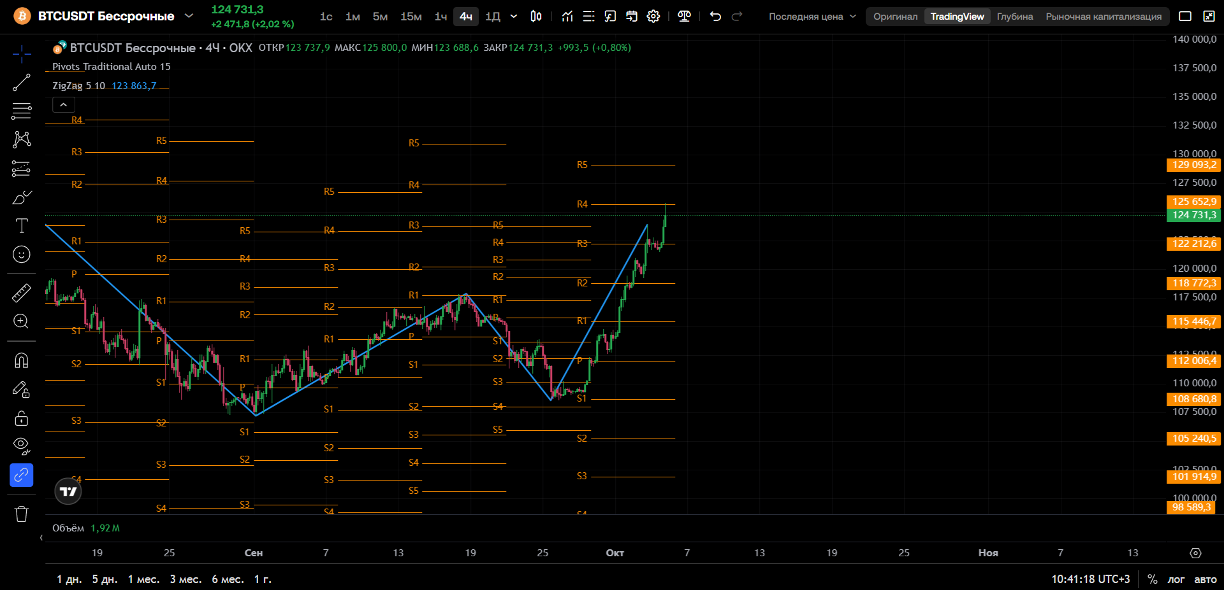This screenshot has width=1224, height=590.
Task: Click the Bitcoin coin icon
Action: pos(22,16)
